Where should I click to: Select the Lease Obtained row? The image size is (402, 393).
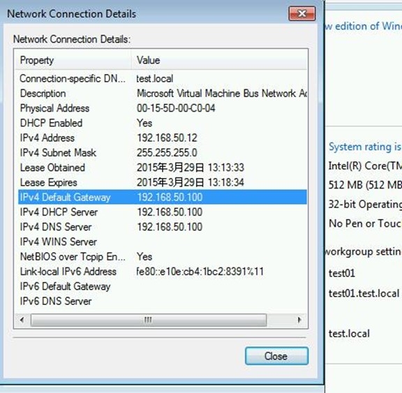163,168
